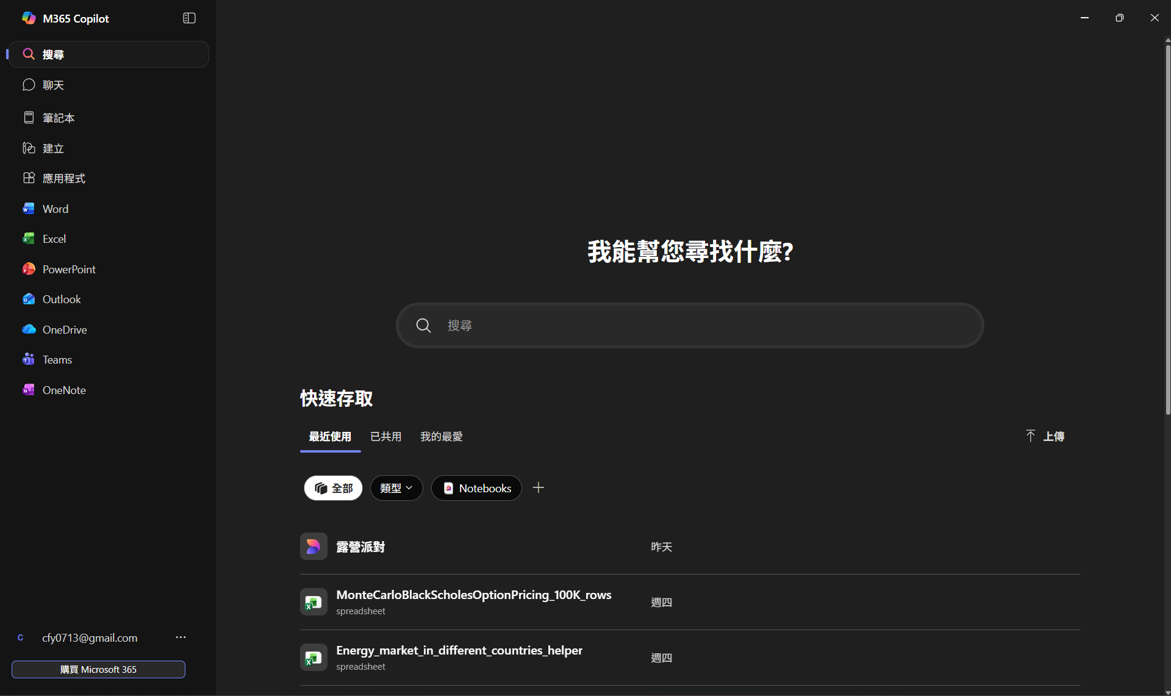This screenshot has height=696, width=1171.
Task: Expand the 類型 type filter dropdown
Action: pos(396,488)
